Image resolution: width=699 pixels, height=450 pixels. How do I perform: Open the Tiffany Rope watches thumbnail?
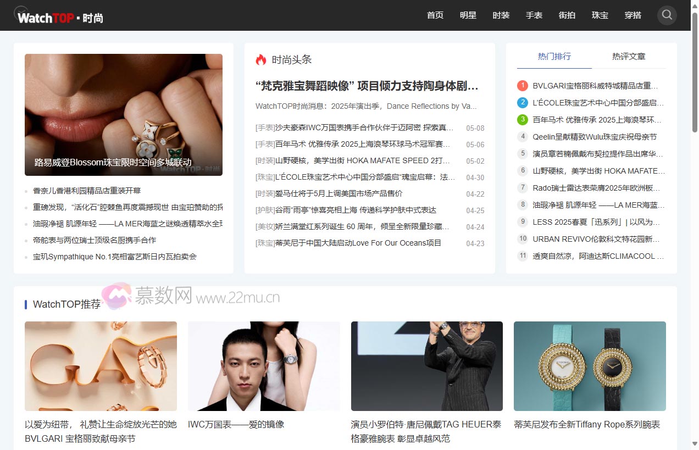589,366
